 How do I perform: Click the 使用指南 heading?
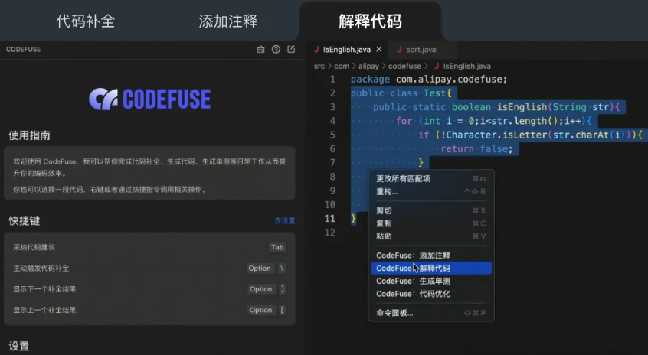[29, 135]
